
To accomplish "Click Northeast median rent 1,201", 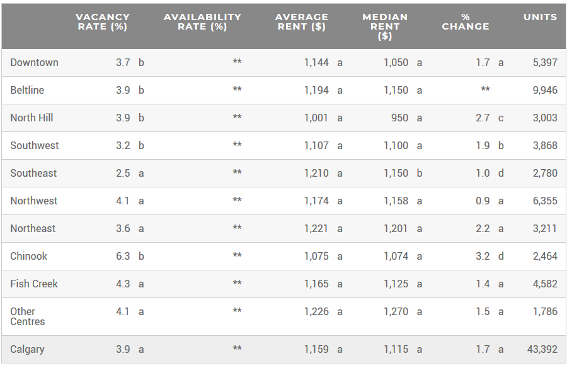I will pos(396,228).
